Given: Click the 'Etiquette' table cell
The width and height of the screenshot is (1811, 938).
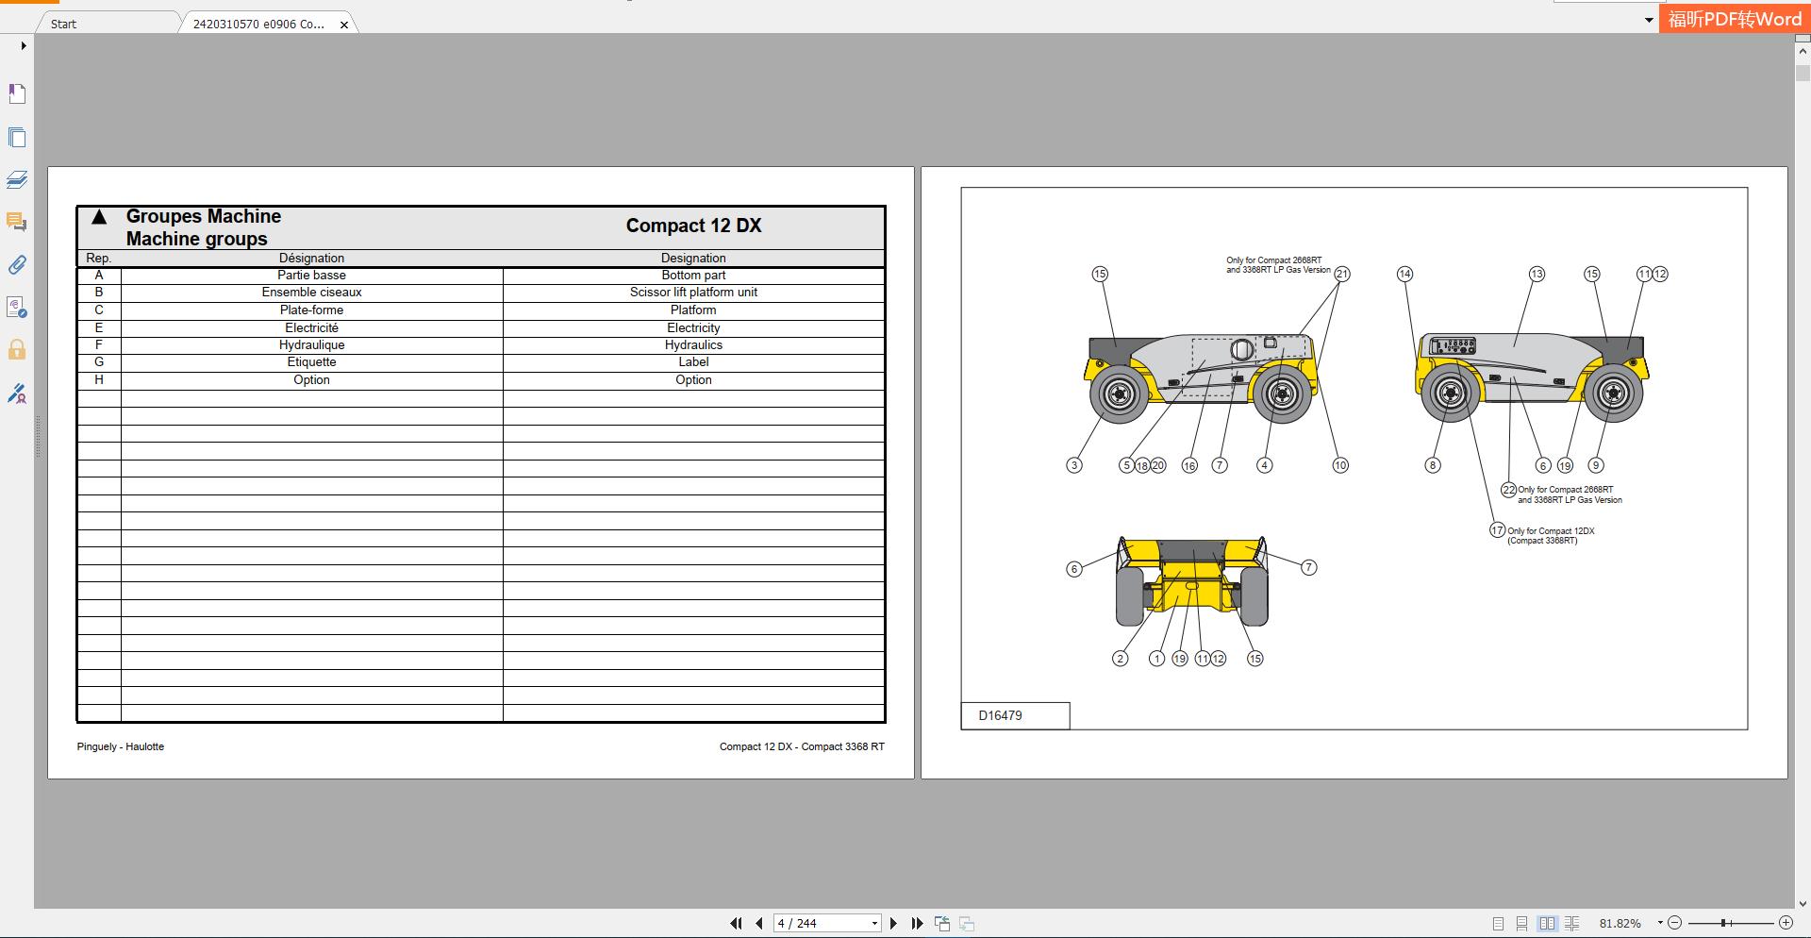Looking at the screenshot, I should [x=311, y=362].
